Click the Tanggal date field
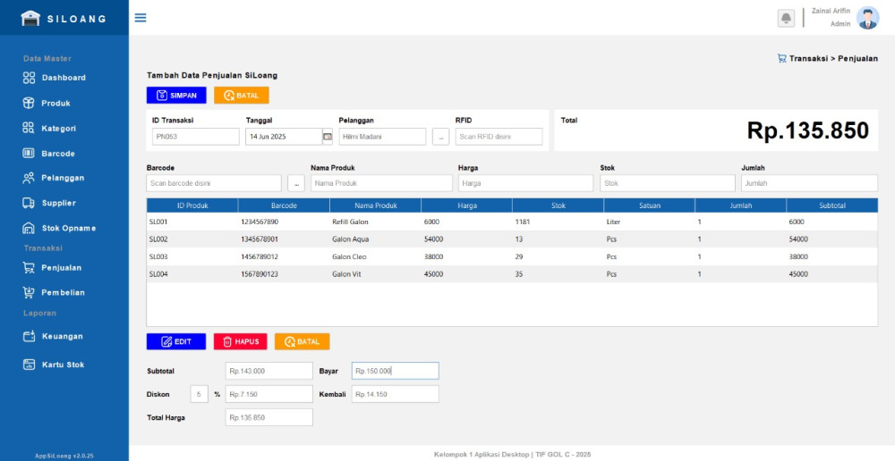This screenshot has width=895, height=461. [x=285, y=137]
